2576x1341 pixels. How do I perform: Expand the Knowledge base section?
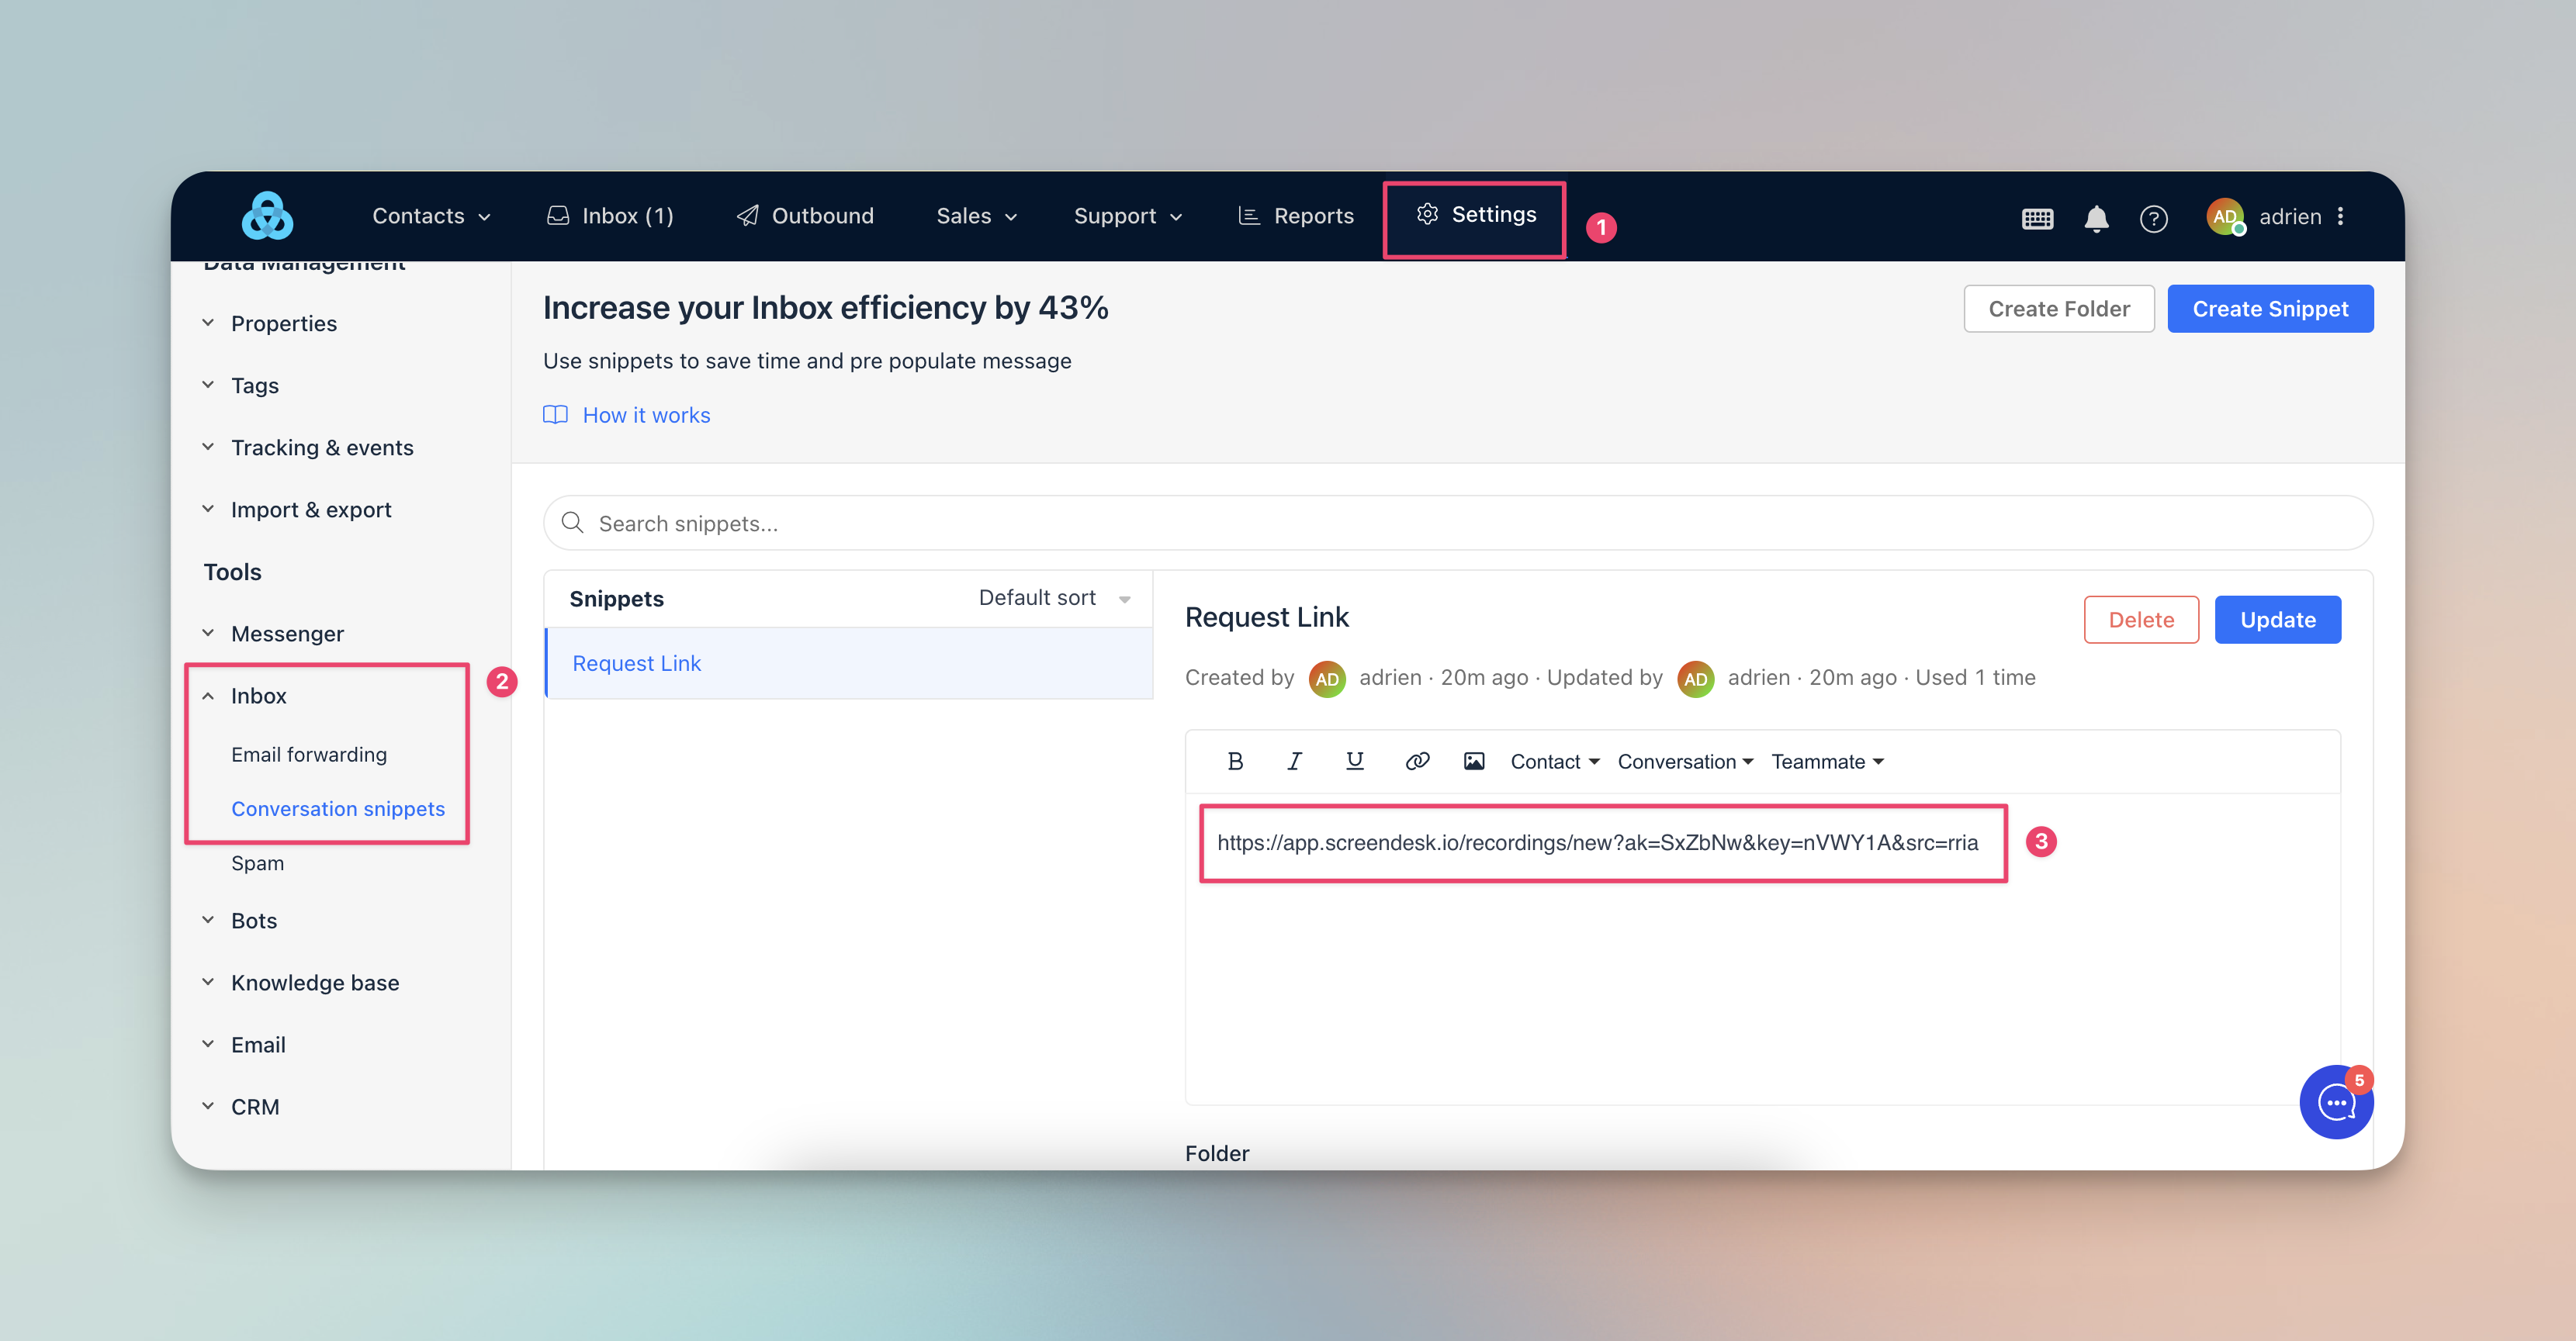314,982
